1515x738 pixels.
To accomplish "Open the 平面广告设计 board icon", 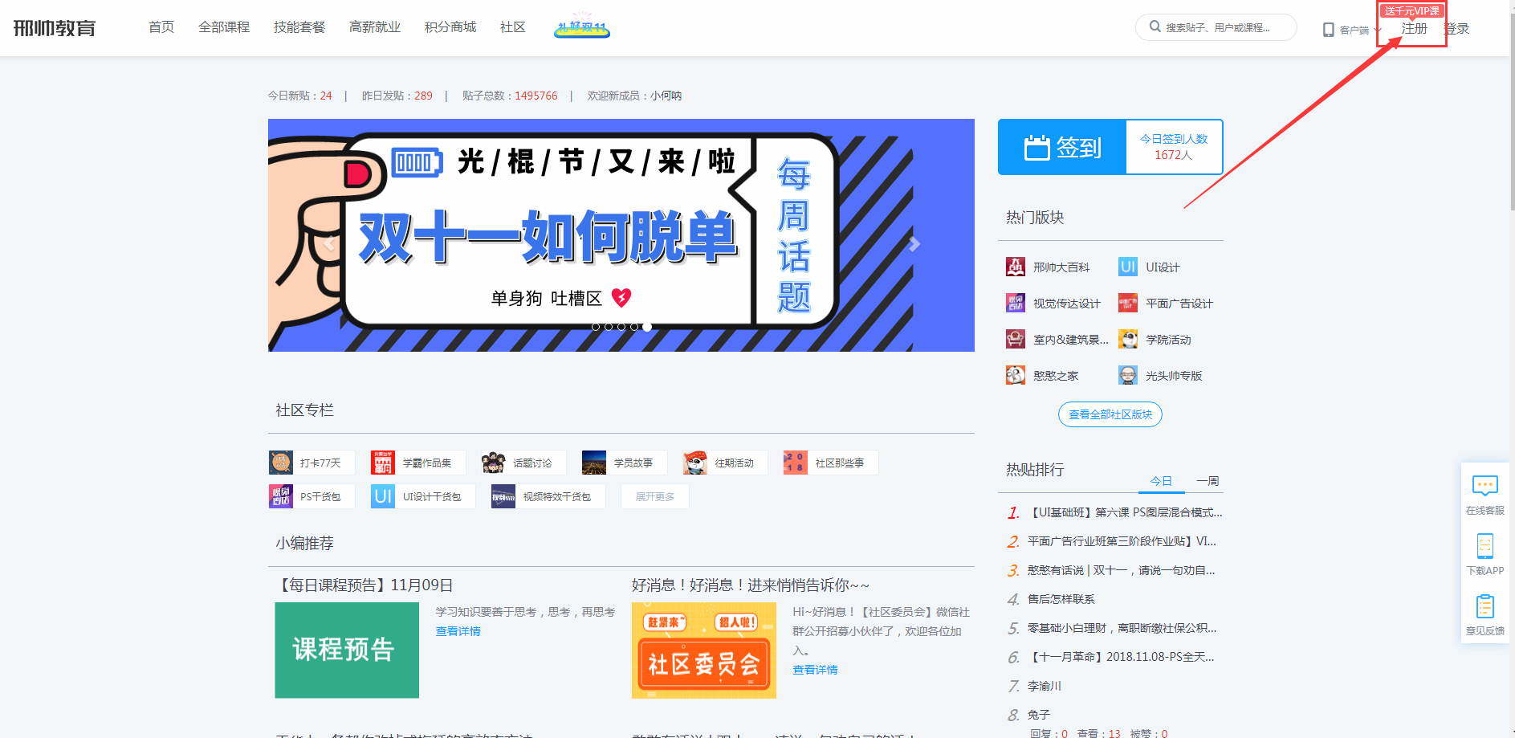I will point(1127,303).
